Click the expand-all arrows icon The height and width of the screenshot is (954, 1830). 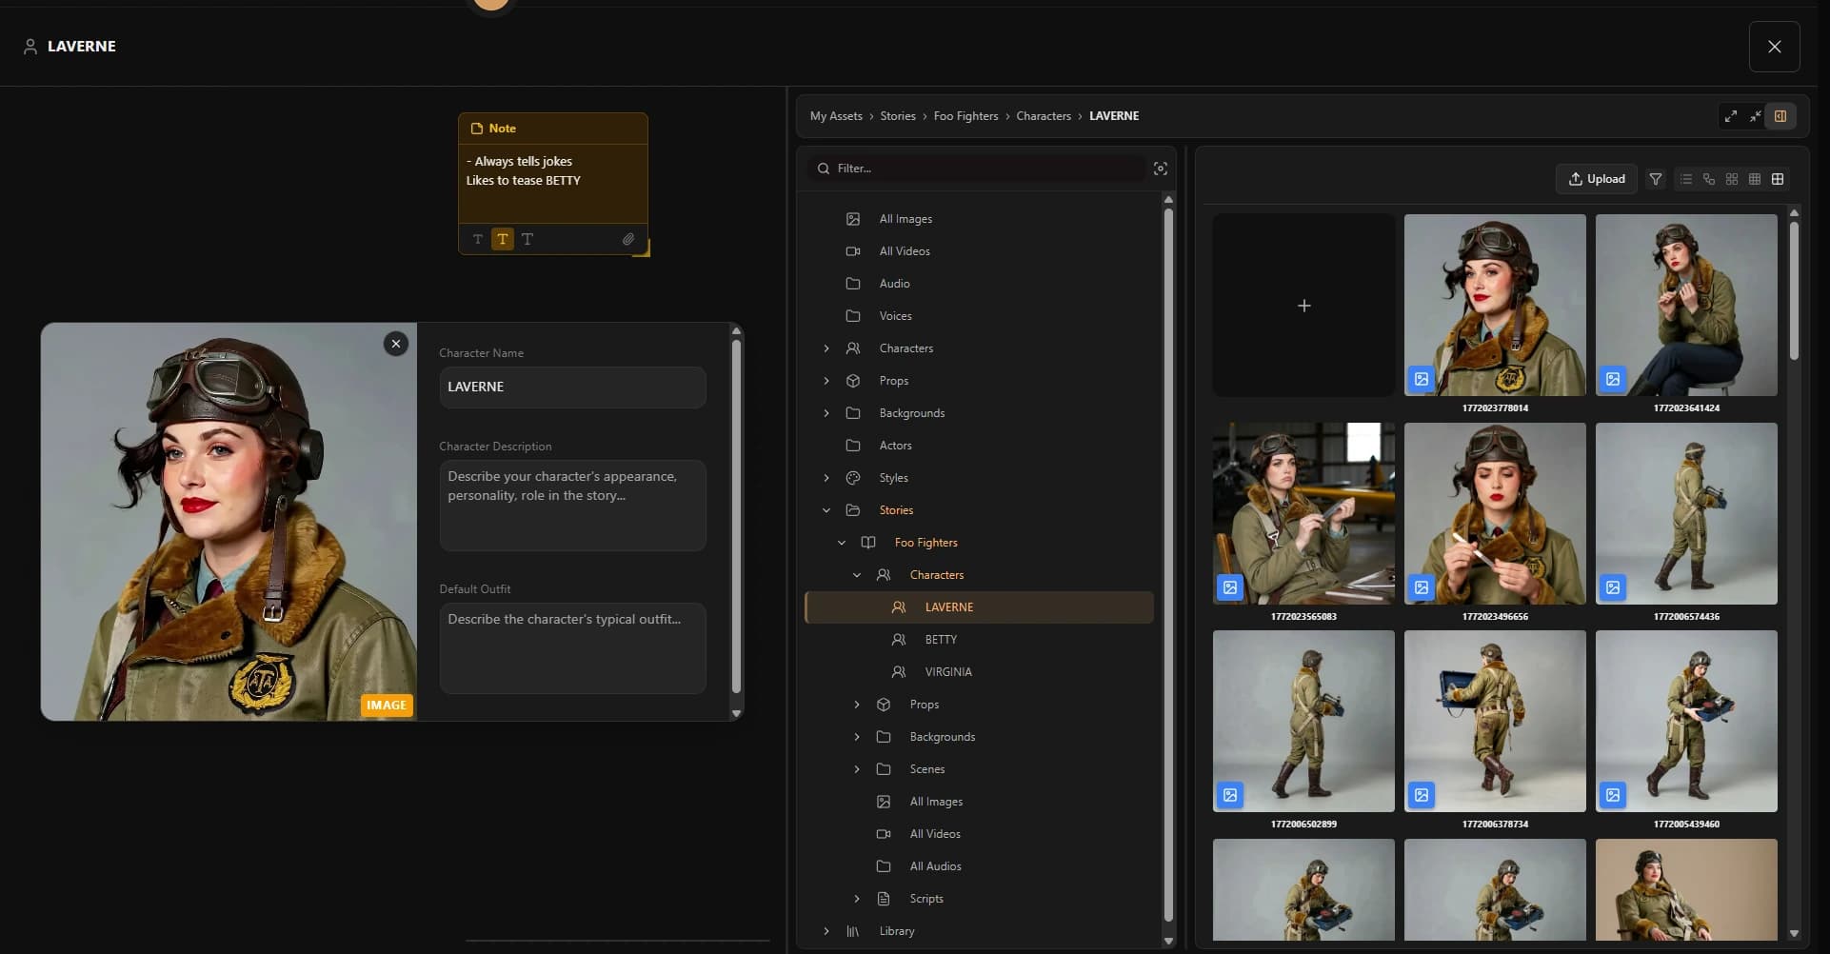click(x=1731, y=116)
